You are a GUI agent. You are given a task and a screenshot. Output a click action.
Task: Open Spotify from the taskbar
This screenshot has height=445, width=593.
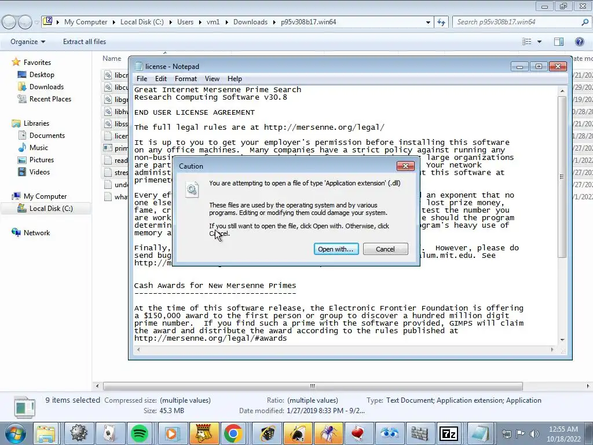[x=140, y=433]
